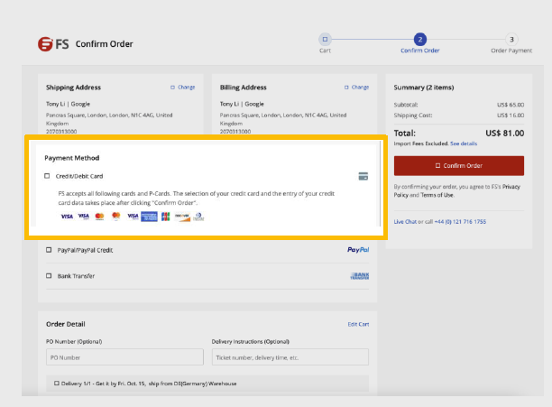
Task: Click the PayPal logo icon
Action: pos(359,250)
